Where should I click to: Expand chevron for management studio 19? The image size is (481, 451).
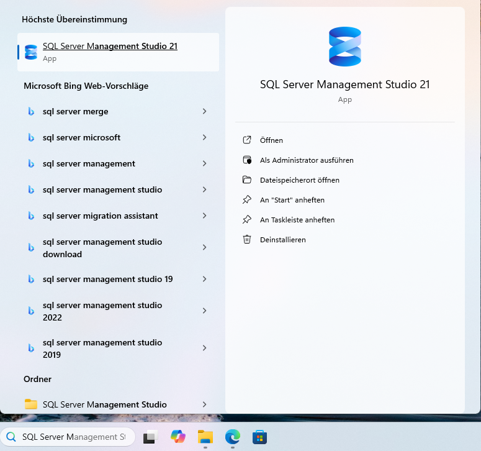click(205, 279)
